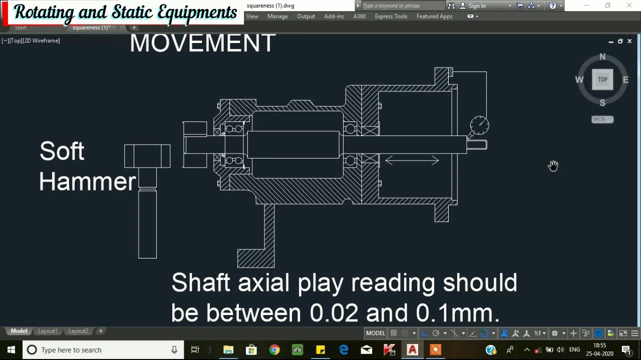
Task: Expand the Help dropdown arrow
Action: point(561,5)
